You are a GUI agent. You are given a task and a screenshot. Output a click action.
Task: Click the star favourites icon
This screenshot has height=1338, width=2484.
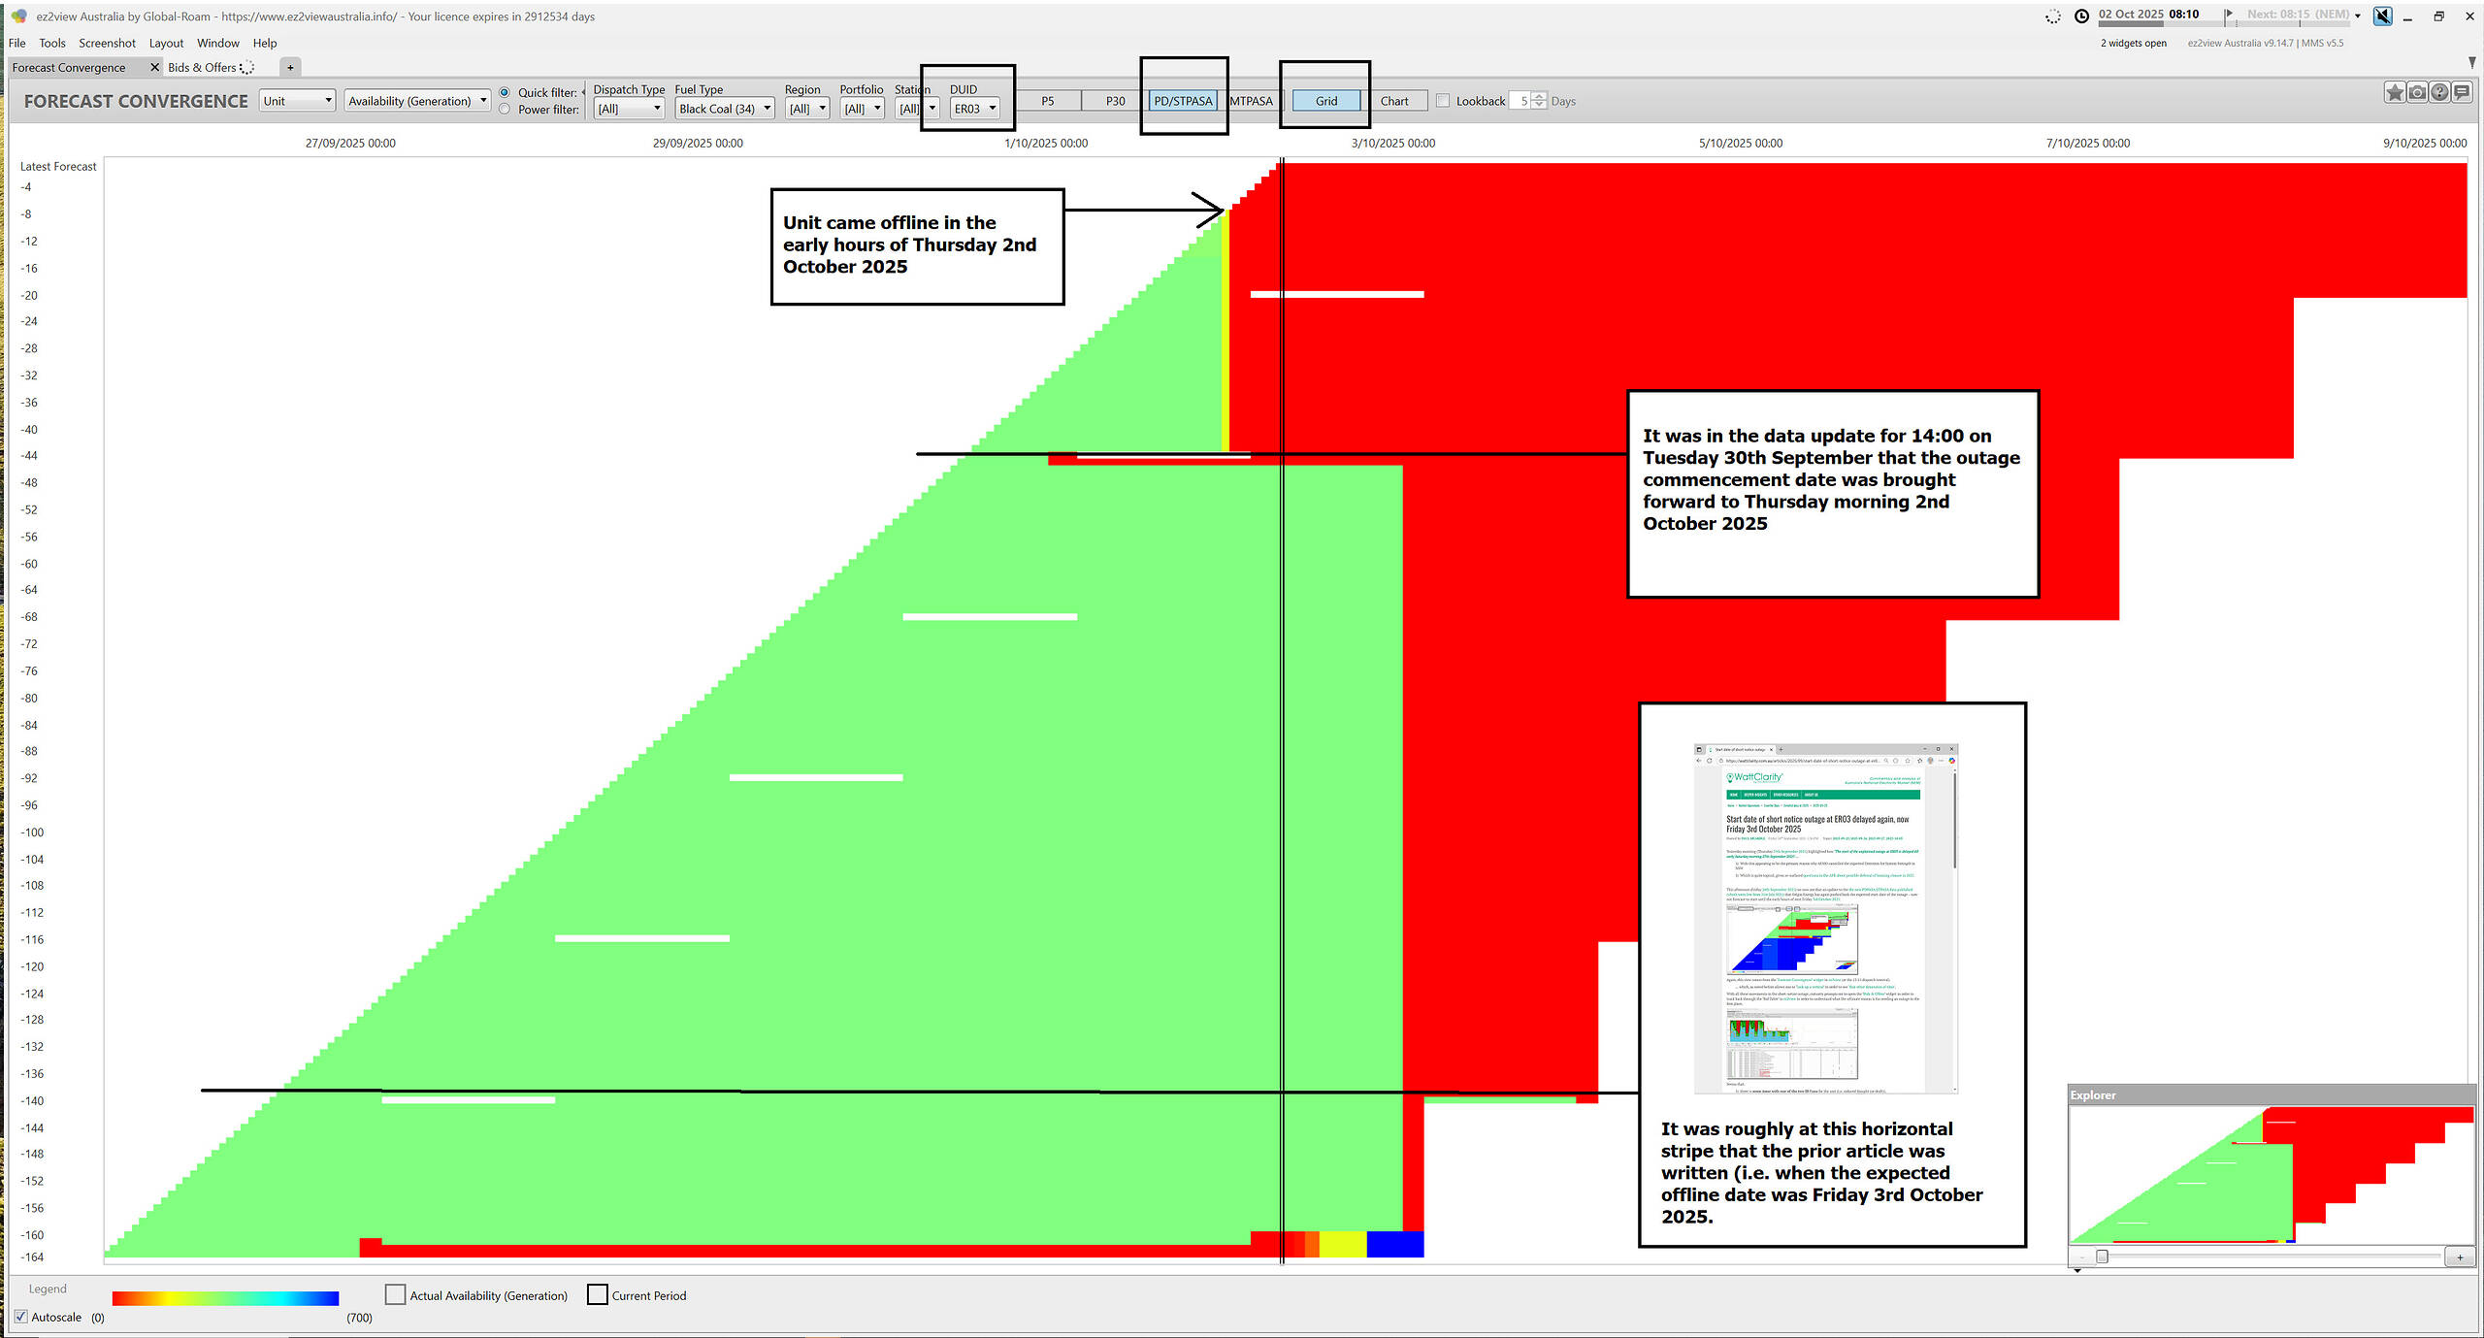(2394, 92)
